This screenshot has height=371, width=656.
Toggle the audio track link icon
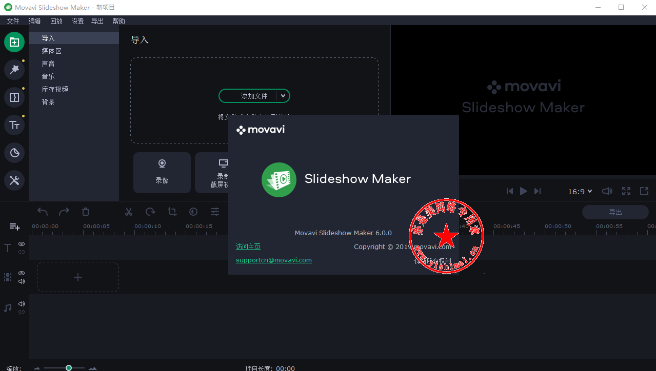click(x=22, y=312)
